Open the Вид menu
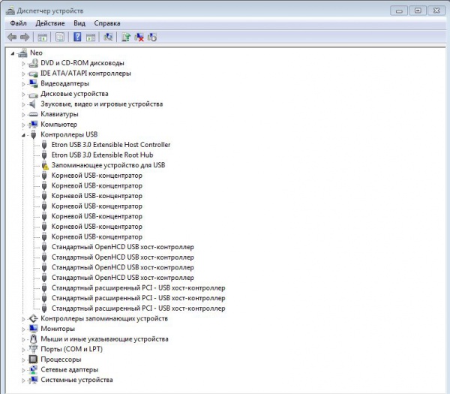Screen dimensions: 450x394 79,23
